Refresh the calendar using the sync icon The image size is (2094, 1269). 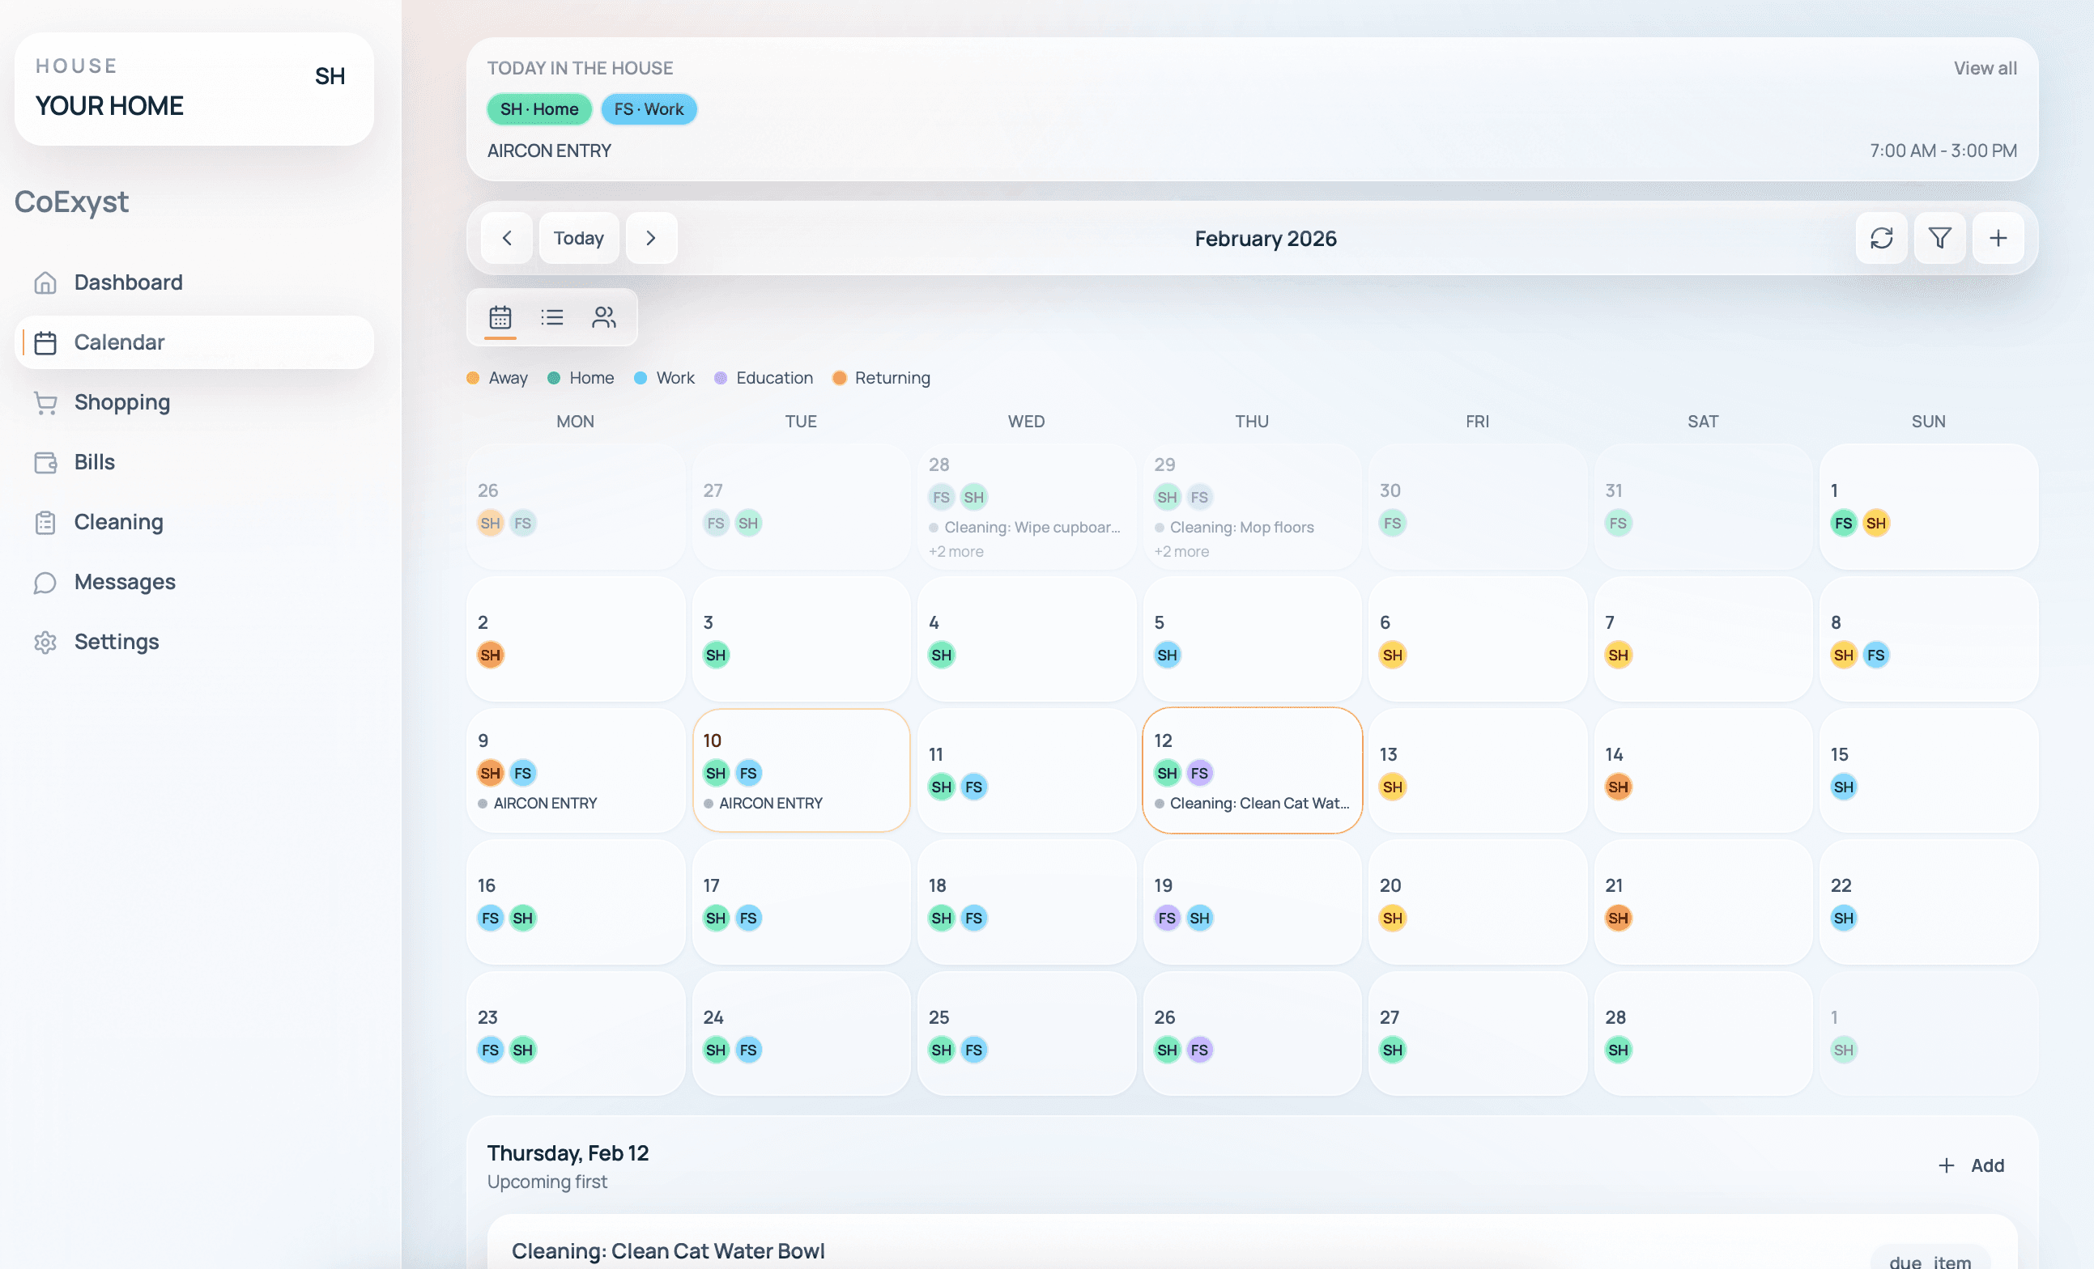1881,238
